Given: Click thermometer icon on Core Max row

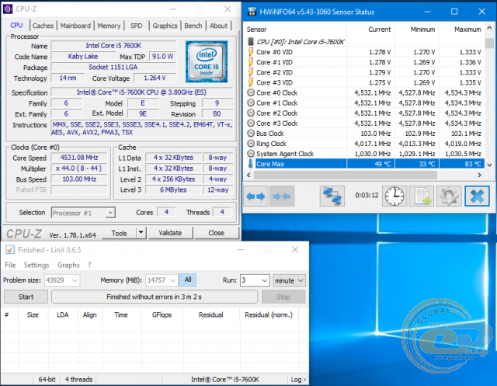Looking at the screenshot, I should tap(250, 164).
